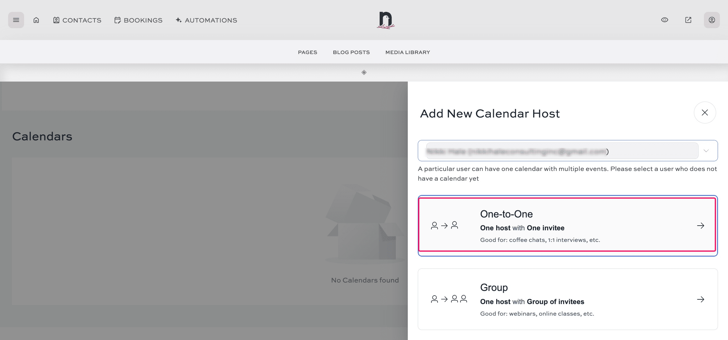Image resolution: width=728 pixels, height=340 pixels.
Task: Open Bookings from the top navigation
Action: click(x=139, y=20)
